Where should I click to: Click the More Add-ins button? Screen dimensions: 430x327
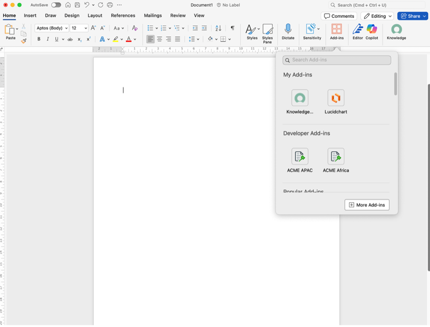tap(367, 205)
